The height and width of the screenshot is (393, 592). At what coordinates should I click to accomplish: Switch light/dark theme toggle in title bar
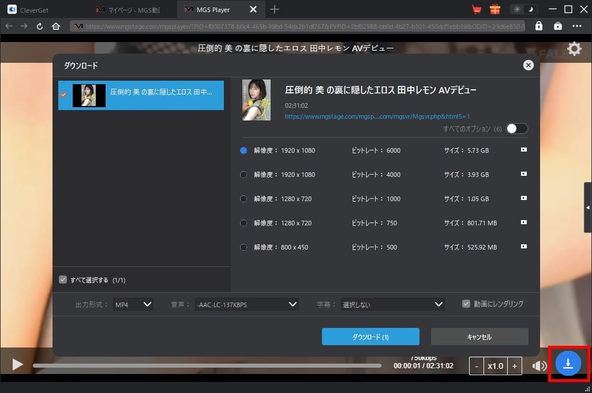pos(524,9)
